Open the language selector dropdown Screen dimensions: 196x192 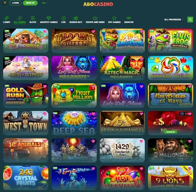(x=45, y=3)
